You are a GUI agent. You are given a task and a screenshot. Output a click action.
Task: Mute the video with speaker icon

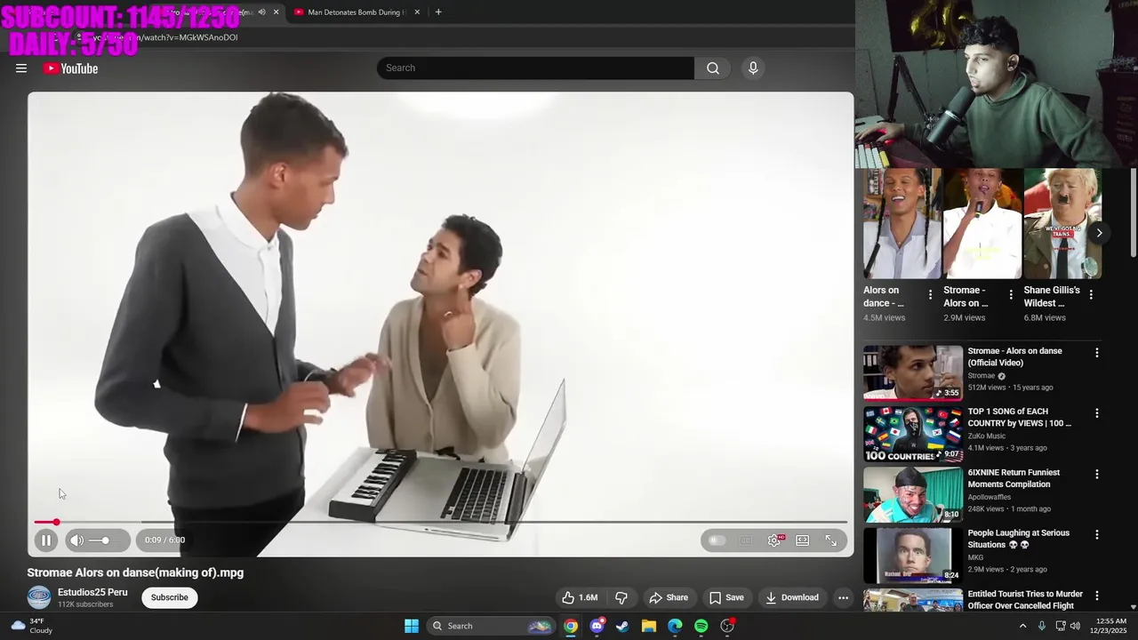77,540
